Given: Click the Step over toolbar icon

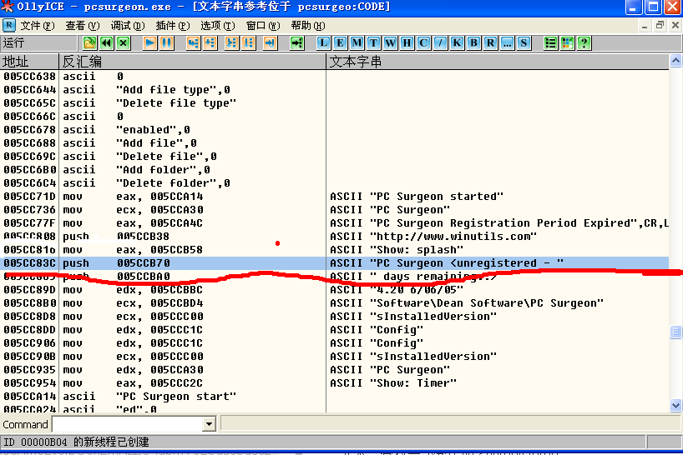Looking at the screenshot, I should pos(210,43).
